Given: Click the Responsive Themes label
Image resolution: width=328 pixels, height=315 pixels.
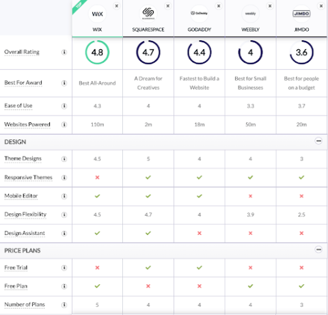Looking at the screenshot, I should point(28,177).
